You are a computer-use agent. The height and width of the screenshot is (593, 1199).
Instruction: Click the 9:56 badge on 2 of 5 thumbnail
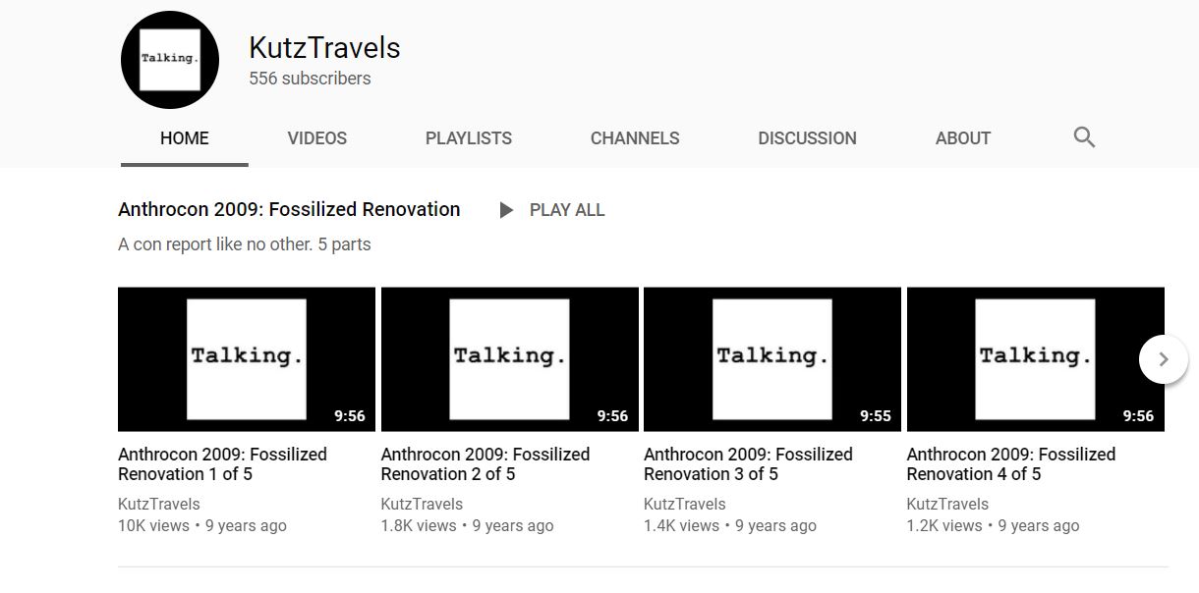612,416
